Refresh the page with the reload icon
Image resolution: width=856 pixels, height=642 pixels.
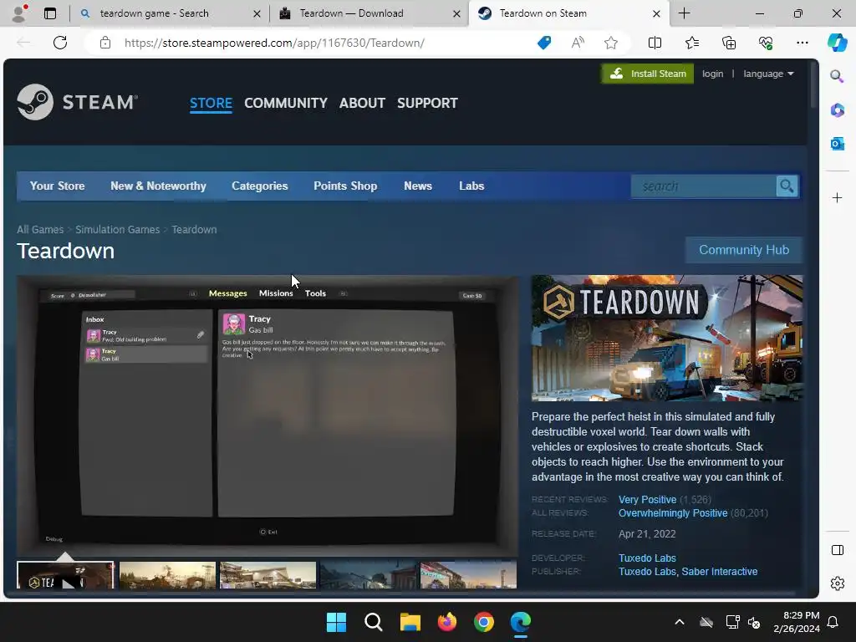pos(60,43)
